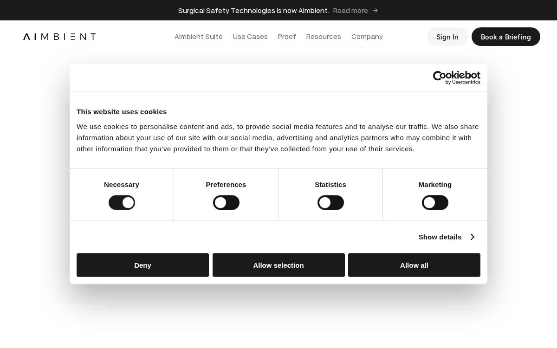Open the Aimbient Suite menu
This screenshot has height=348, width=557.
[x=199, y=37]
